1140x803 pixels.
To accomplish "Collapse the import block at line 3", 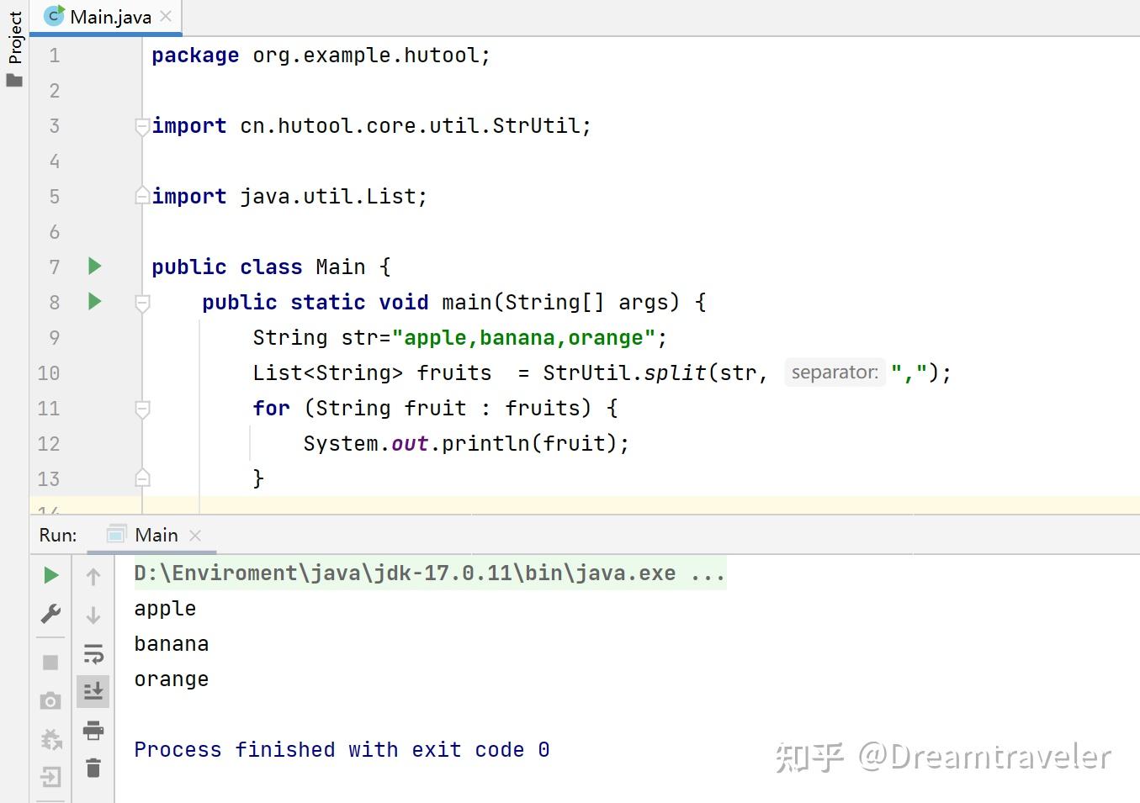I will [142, 127].
